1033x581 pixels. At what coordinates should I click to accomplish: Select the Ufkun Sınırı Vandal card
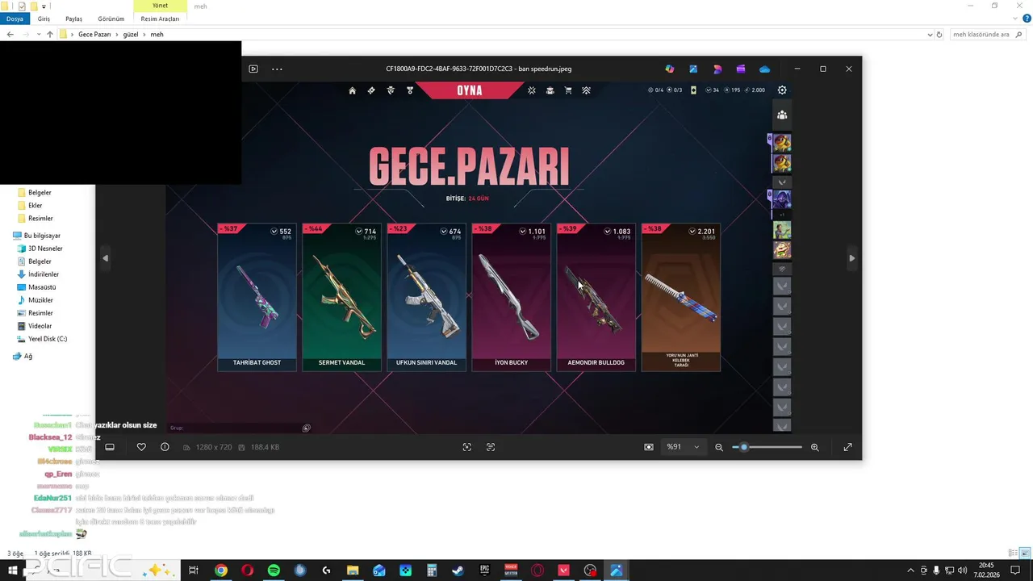click(426, 297)
